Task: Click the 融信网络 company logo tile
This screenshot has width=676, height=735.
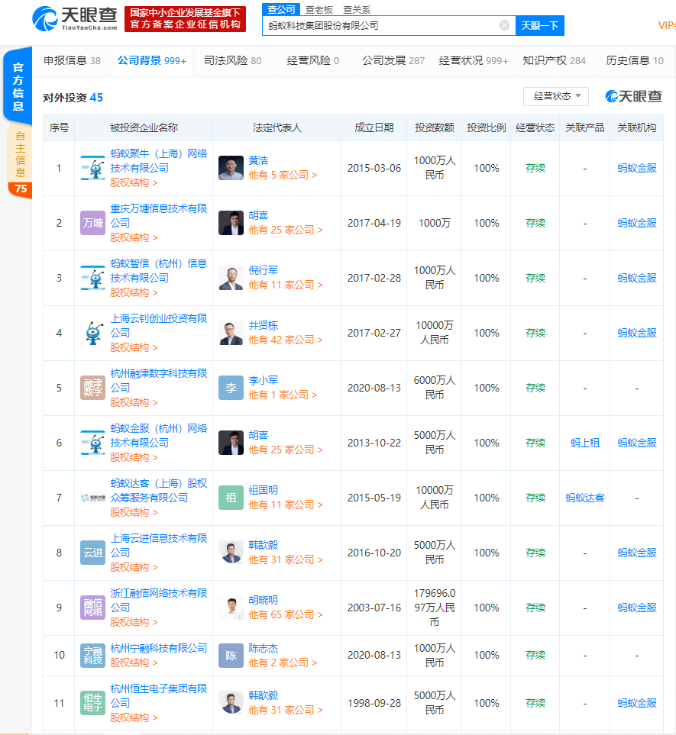Action: pos(93,608)
